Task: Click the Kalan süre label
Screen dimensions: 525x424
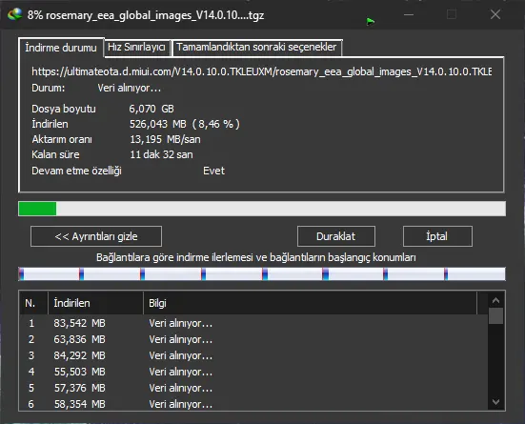Action: tap(55, 154)
